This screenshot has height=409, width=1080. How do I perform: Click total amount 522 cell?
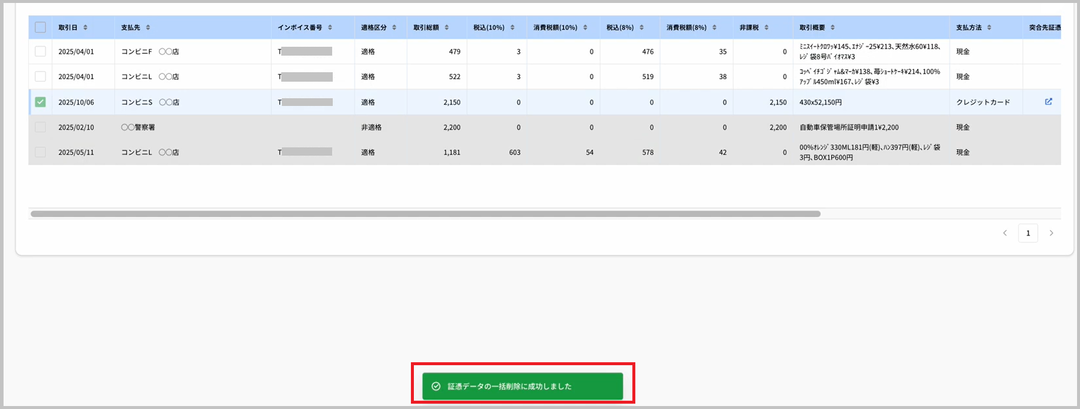[x=455, y=77]
